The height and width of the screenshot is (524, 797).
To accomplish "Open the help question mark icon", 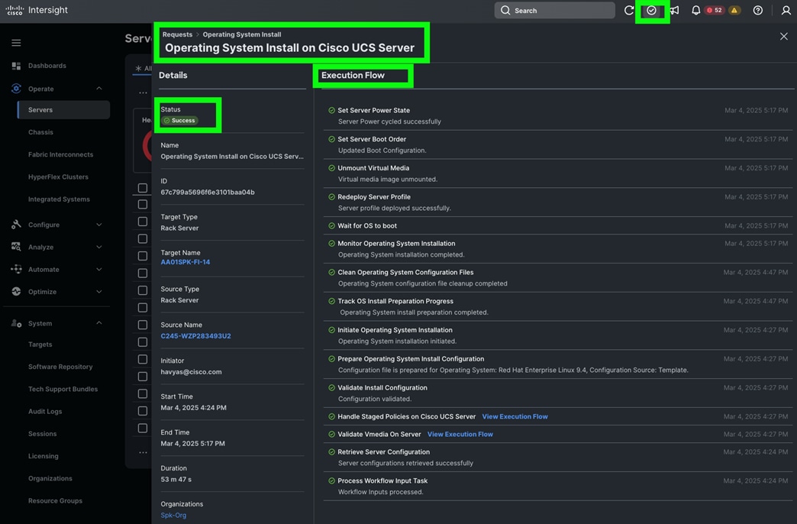I will tap(757, 10).
